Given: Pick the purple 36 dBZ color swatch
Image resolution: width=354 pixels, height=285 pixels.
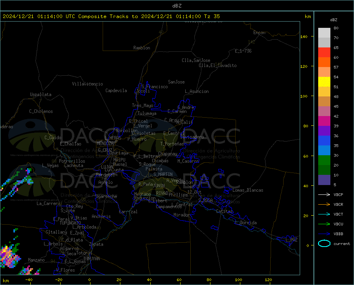Looking at the screenshot, I should tap(324, 131).
